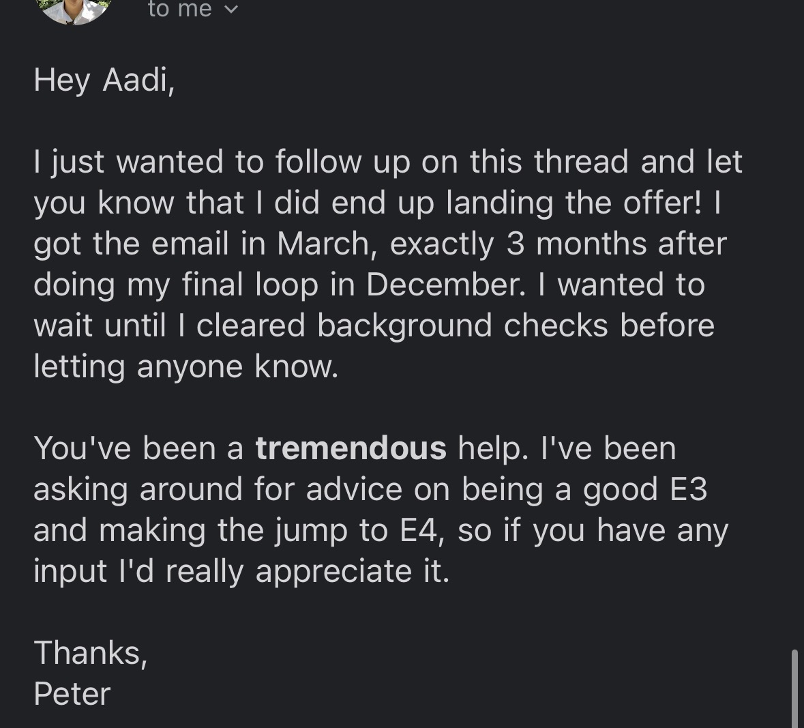Click the vertical scrollbar on the right edge

click(794, 688)
